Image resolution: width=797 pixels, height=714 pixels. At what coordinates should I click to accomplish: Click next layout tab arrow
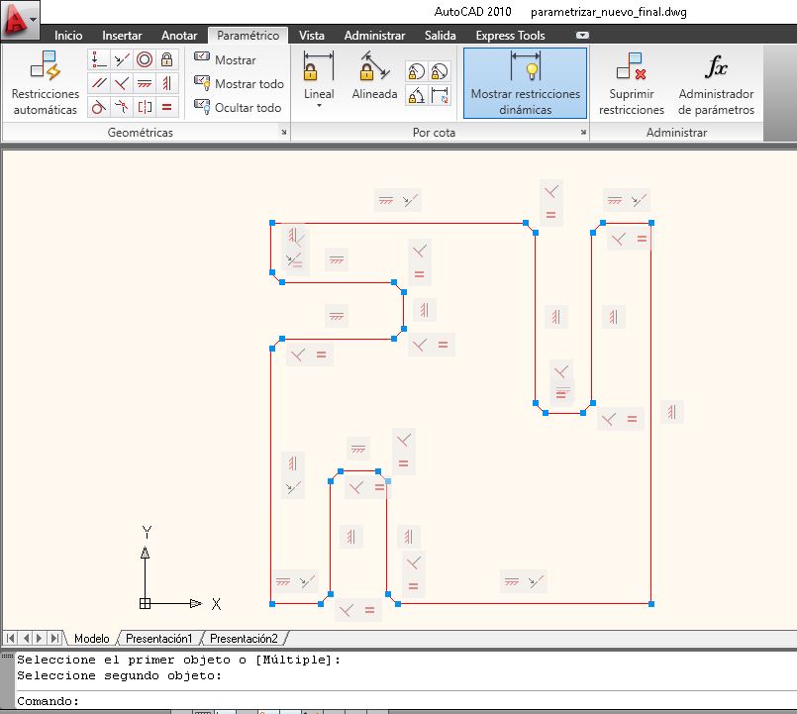point(40,638)
